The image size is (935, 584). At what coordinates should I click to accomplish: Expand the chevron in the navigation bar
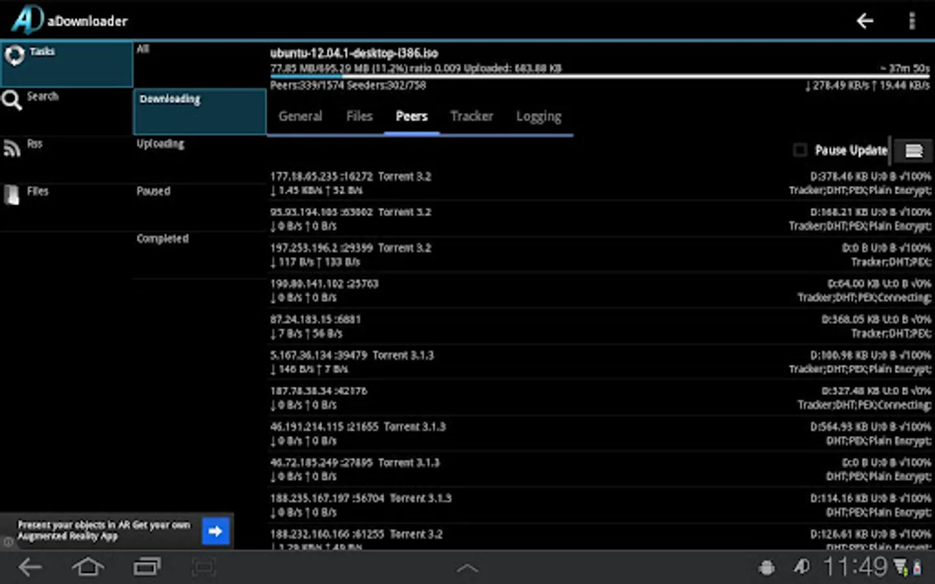[x=467, y=568]
